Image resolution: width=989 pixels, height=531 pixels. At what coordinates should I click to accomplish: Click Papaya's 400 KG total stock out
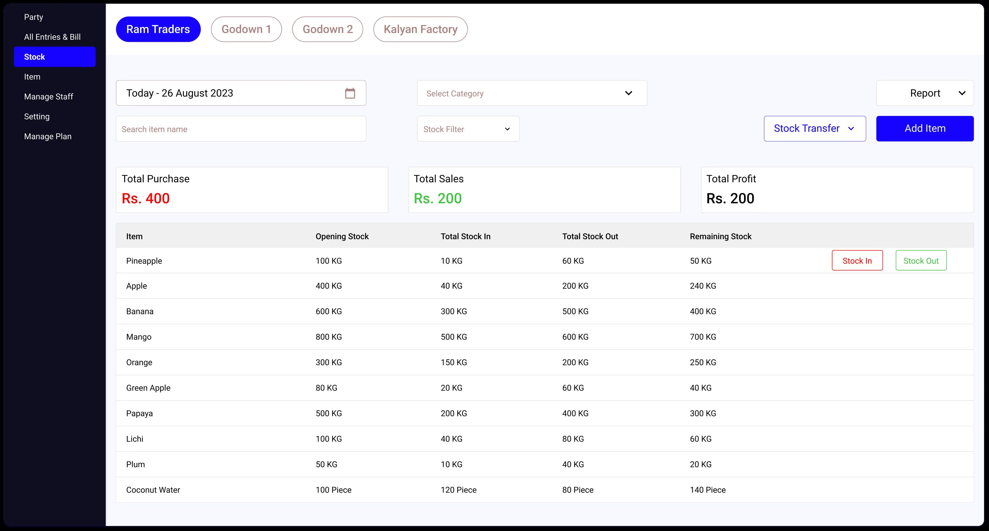pyautogui.click(x=575, y=413)
